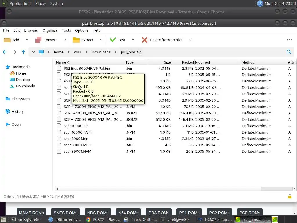Sort by the Method column header
The height and width of the screenshot is (223, 297).
[264, 62]
